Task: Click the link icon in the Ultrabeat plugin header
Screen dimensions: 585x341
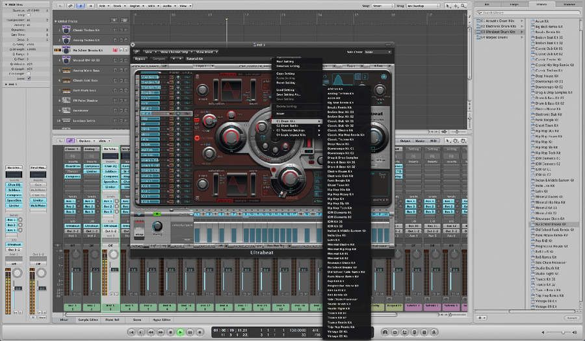Action: click(136, 52)
